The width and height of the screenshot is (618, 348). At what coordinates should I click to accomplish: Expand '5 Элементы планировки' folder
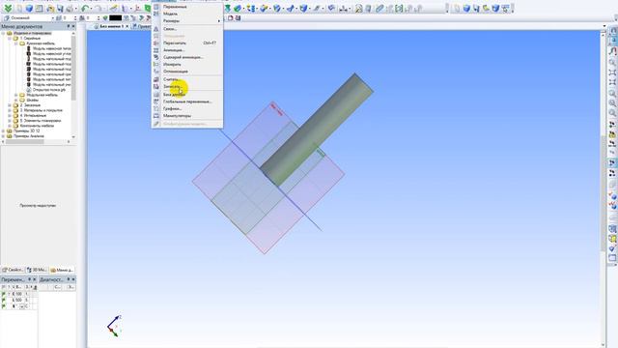(x=10, y=121)
